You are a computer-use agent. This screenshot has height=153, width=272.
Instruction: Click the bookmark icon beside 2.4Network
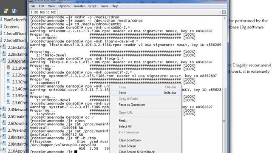tap(4, 109)
